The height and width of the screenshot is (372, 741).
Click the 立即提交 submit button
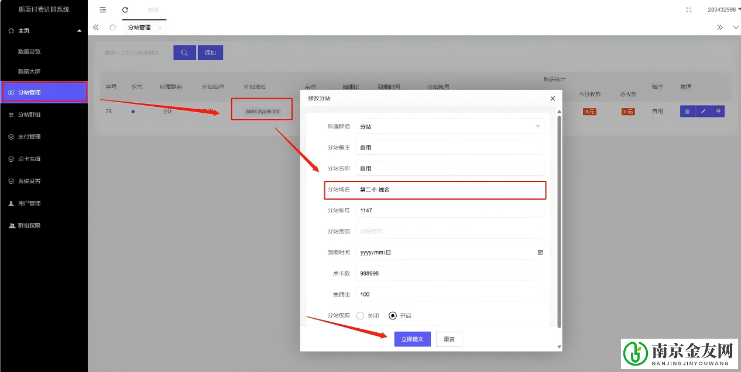412,339
